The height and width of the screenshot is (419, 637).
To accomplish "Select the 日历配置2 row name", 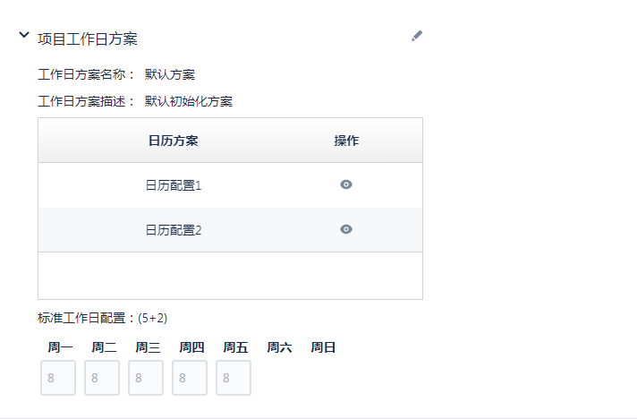I will 174,230.
